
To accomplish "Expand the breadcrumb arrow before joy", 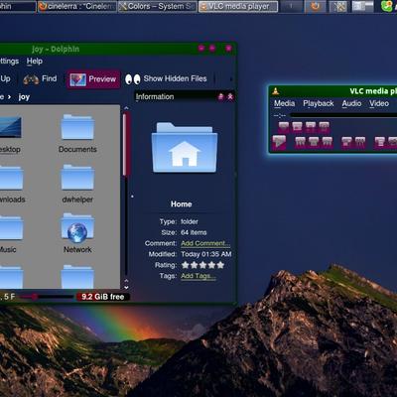I will click(9, 97).
